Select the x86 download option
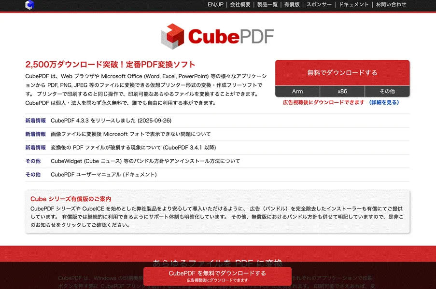 tap(342, 91)
